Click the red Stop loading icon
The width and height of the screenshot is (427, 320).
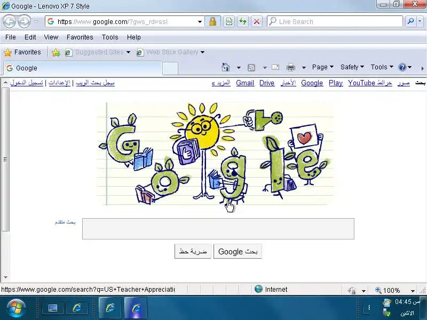click(x=257, y=21)
